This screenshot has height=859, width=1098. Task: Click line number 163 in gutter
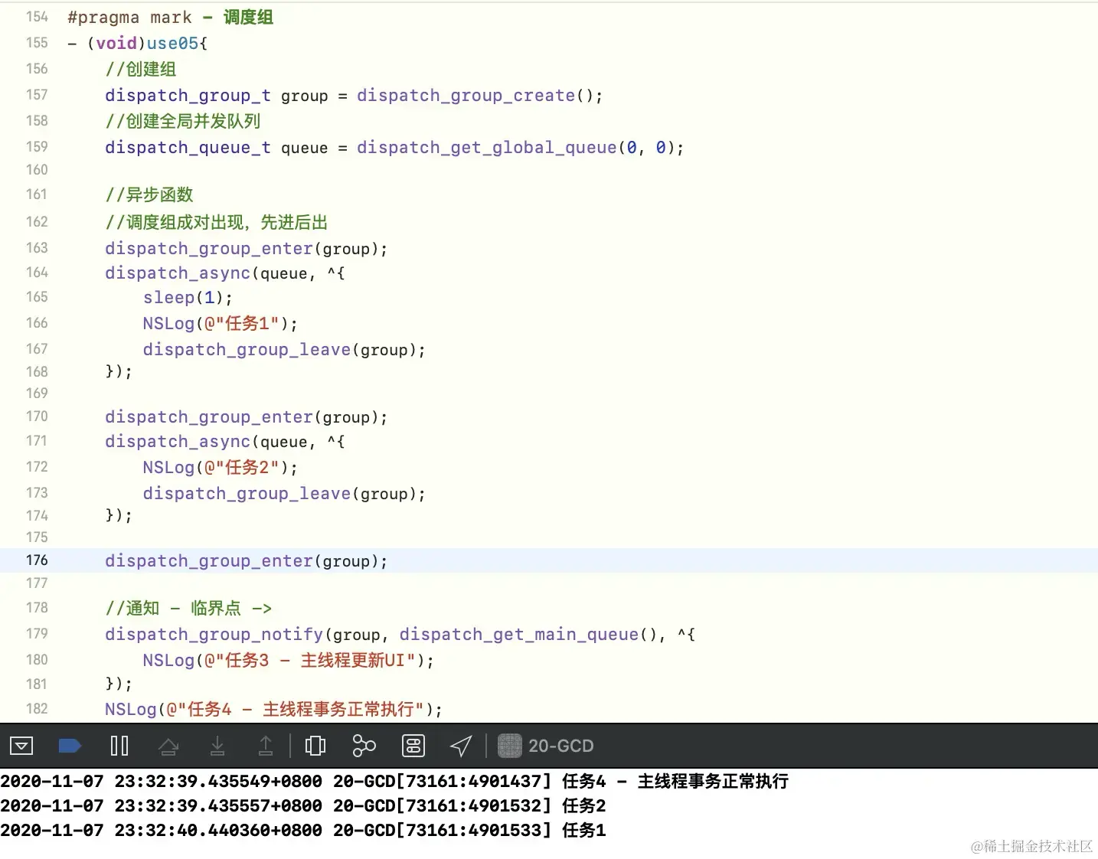[x=37, y=248]
